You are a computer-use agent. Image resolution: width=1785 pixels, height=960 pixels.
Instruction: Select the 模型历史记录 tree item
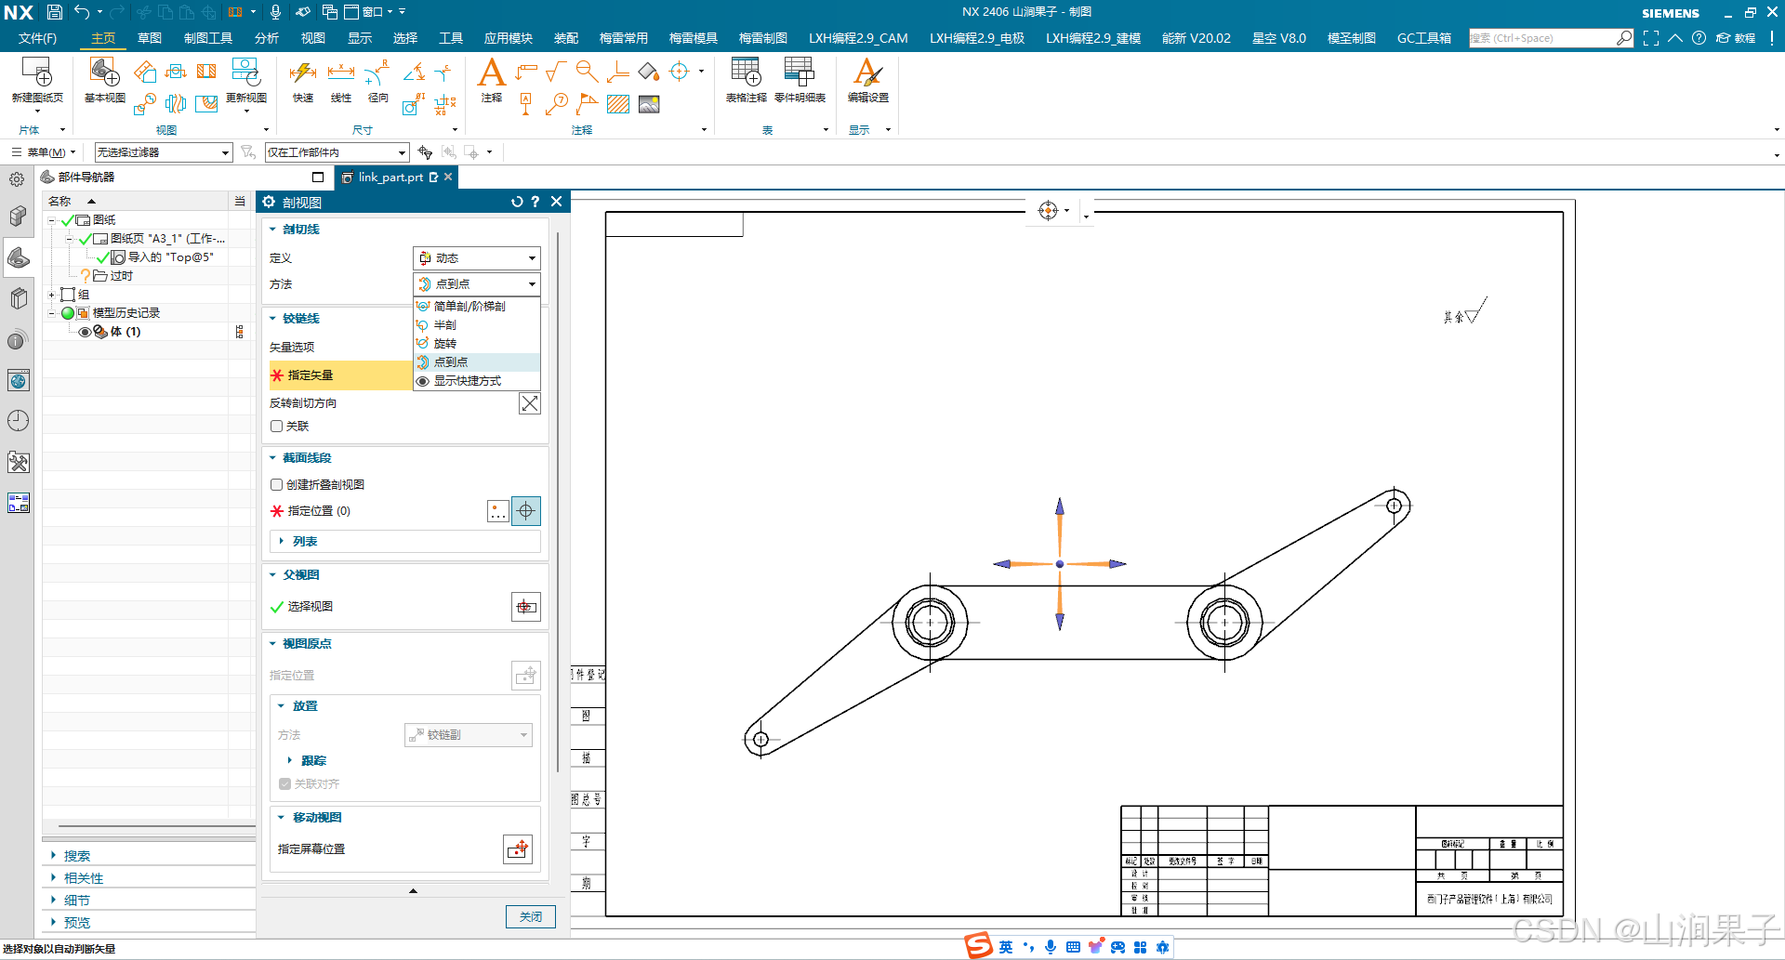tap(126, 313)
